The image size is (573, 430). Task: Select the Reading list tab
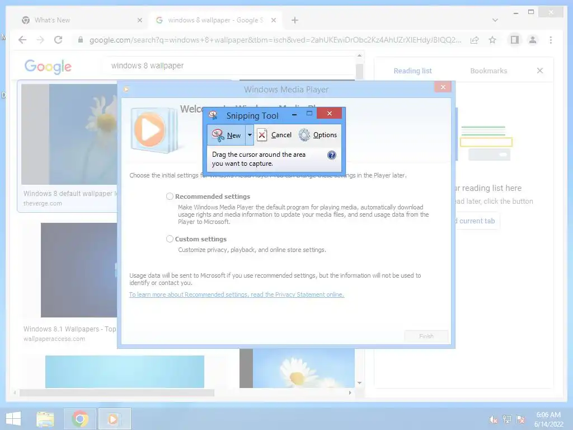(412, 71)
